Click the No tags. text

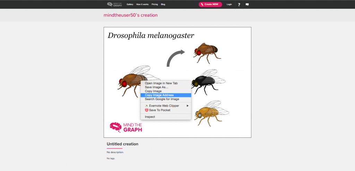point(111,158)
